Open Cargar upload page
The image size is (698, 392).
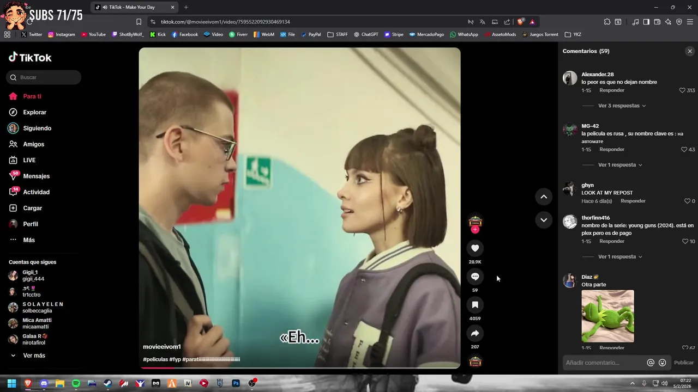[x=26, y=208]
